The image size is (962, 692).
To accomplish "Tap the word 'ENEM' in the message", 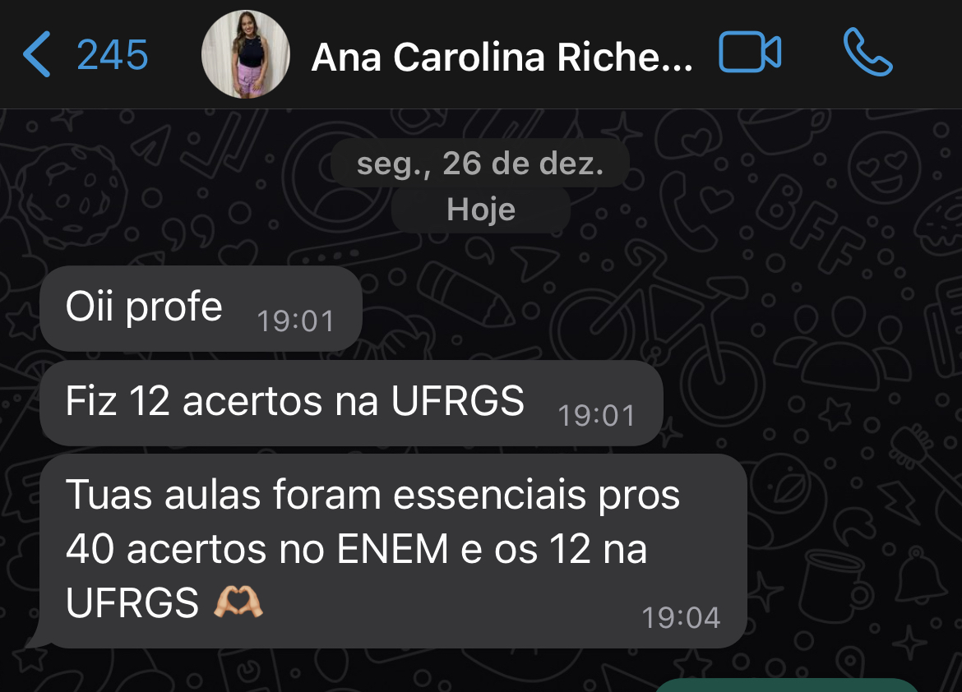I will tap(393, 548).
